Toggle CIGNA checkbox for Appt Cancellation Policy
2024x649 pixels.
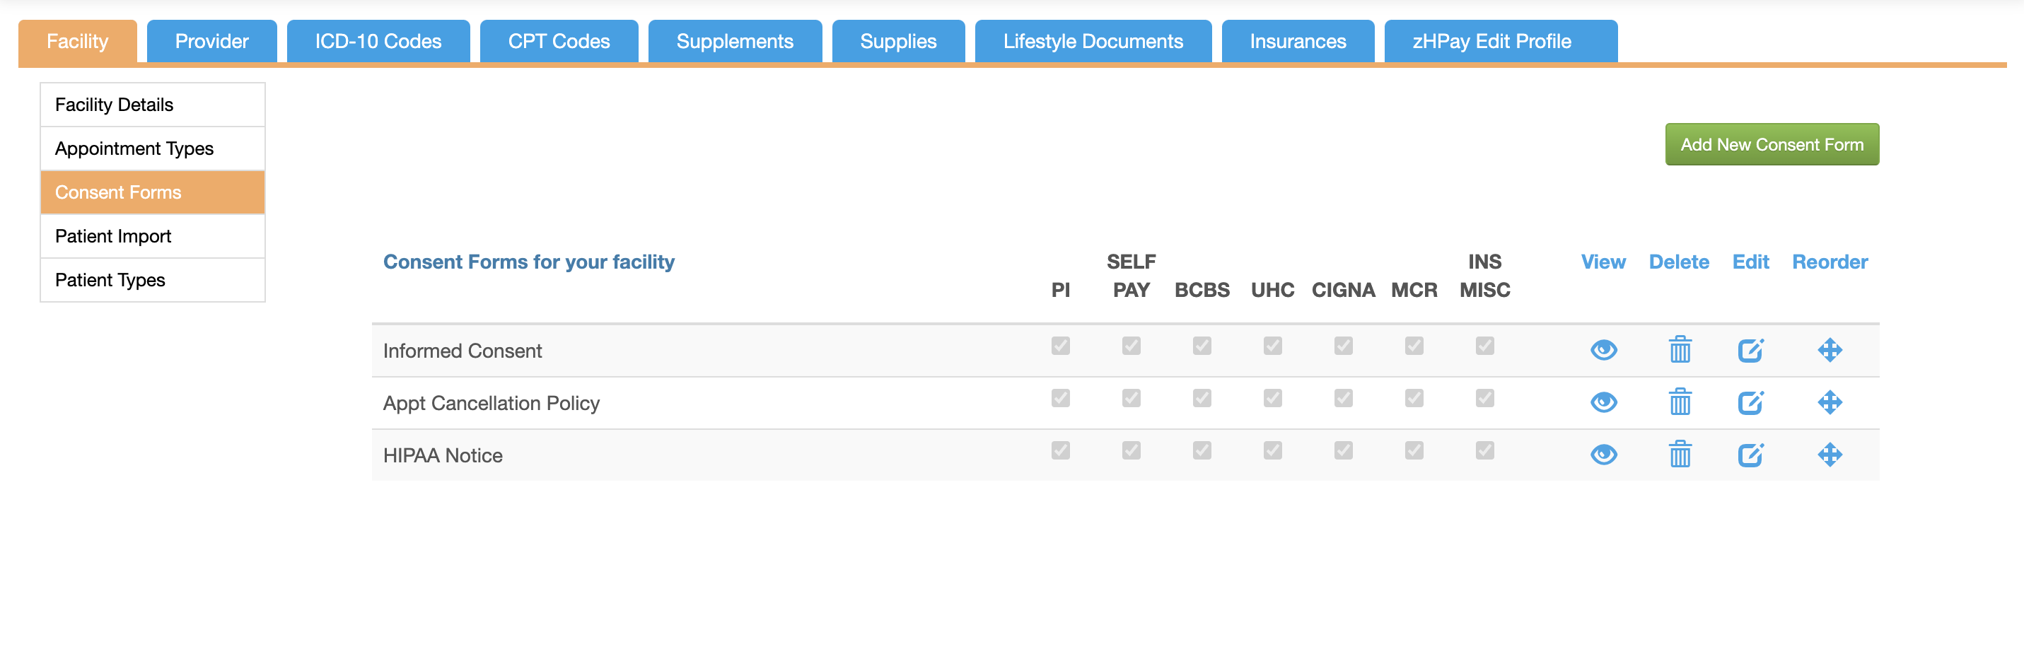(x=1343, y=398)
